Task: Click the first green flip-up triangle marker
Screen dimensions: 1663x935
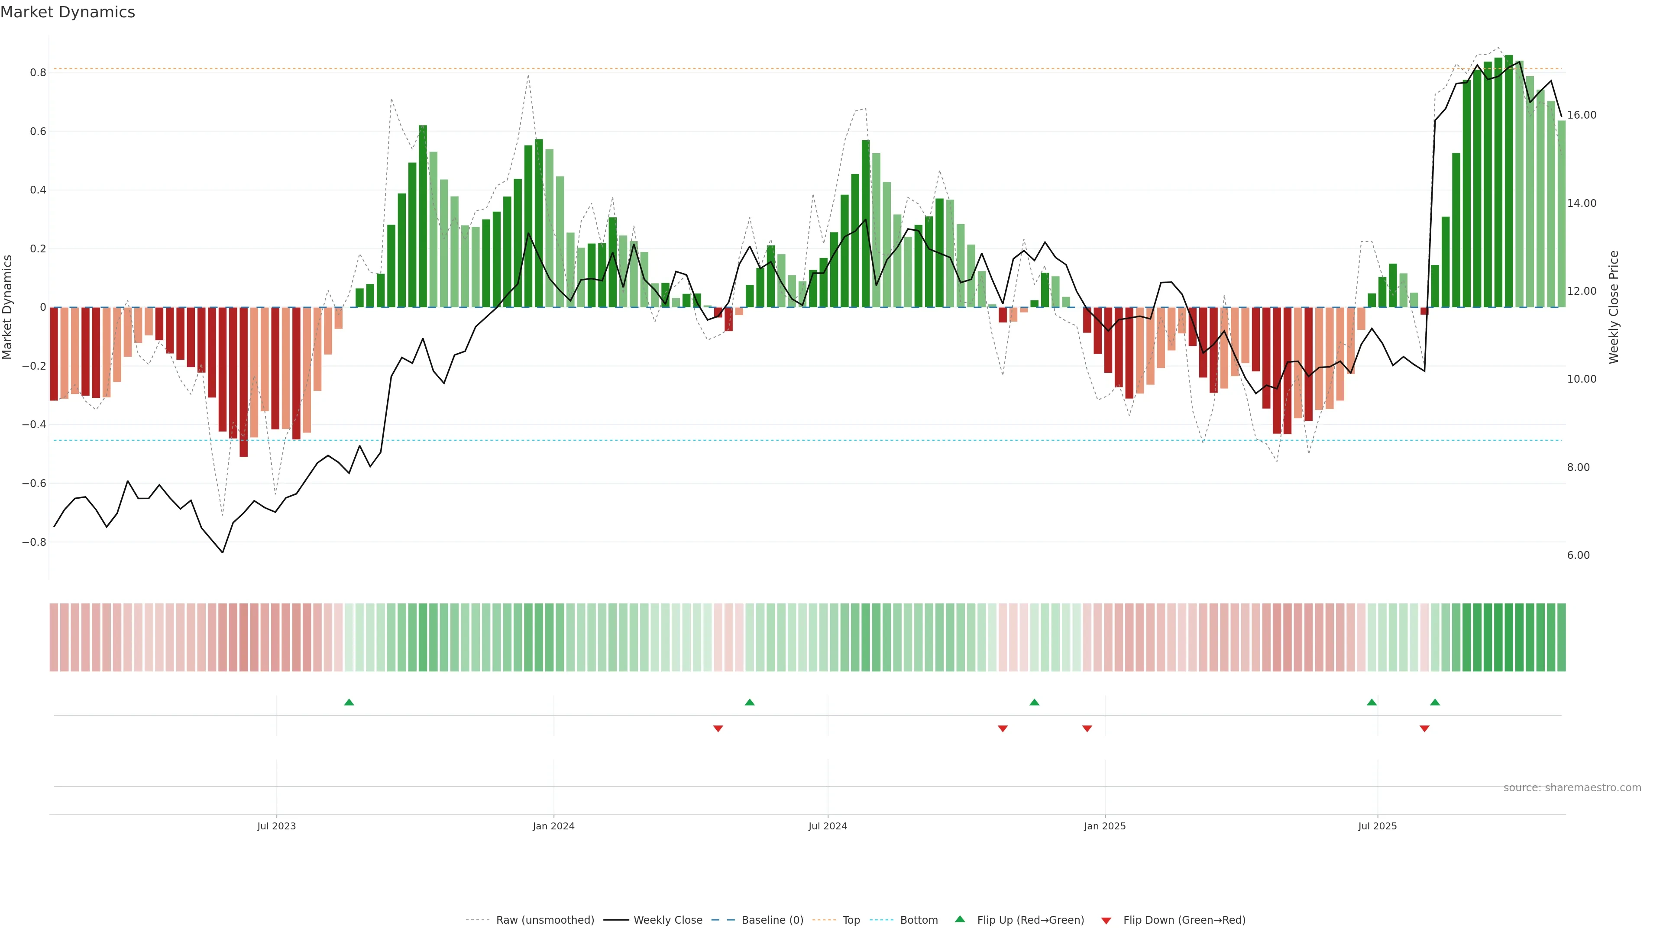Action: 349,702
